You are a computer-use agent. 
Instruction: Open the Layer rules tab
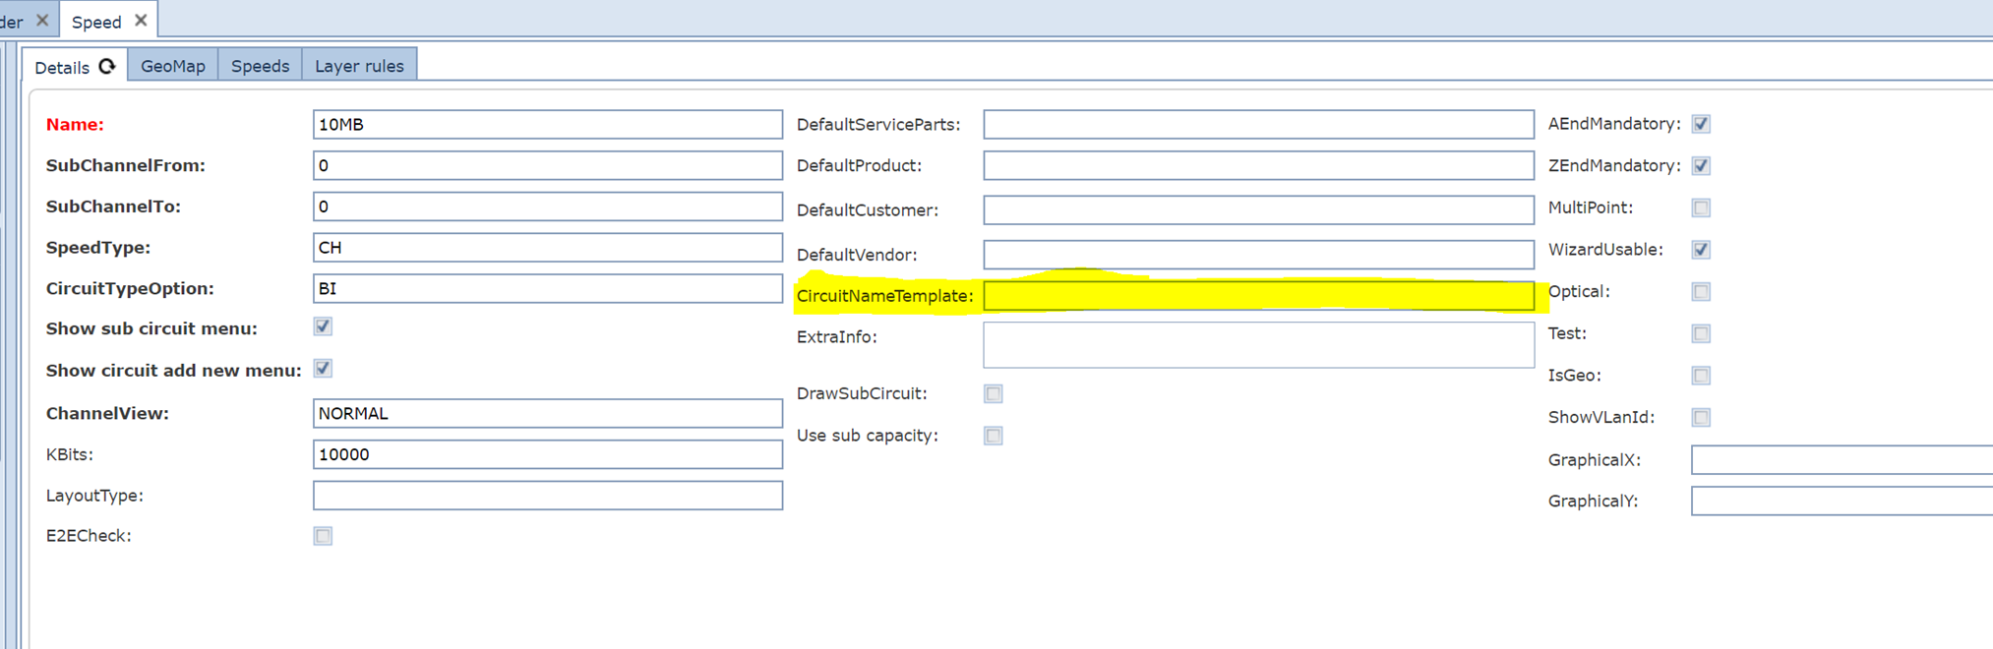pos(359,66)
